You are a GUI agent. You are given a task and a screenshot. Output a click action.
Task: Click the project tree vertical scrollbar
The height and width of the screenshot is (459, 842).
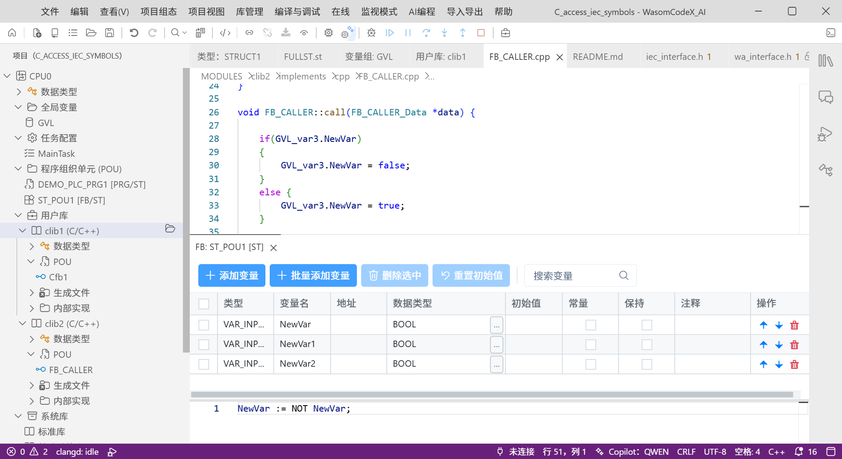[186, 209]
